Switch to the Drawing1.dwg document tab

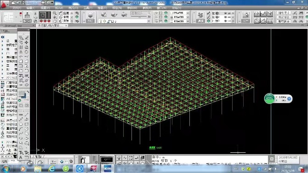(x=13, y=26)
